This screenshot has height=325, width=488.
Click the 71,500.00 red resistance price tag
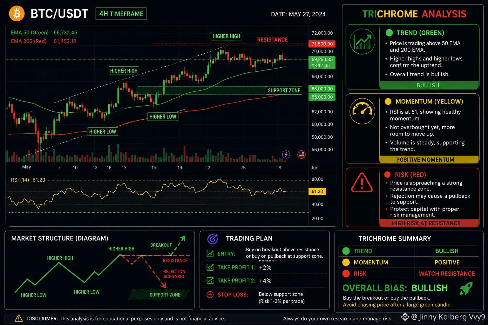(322, 44)
